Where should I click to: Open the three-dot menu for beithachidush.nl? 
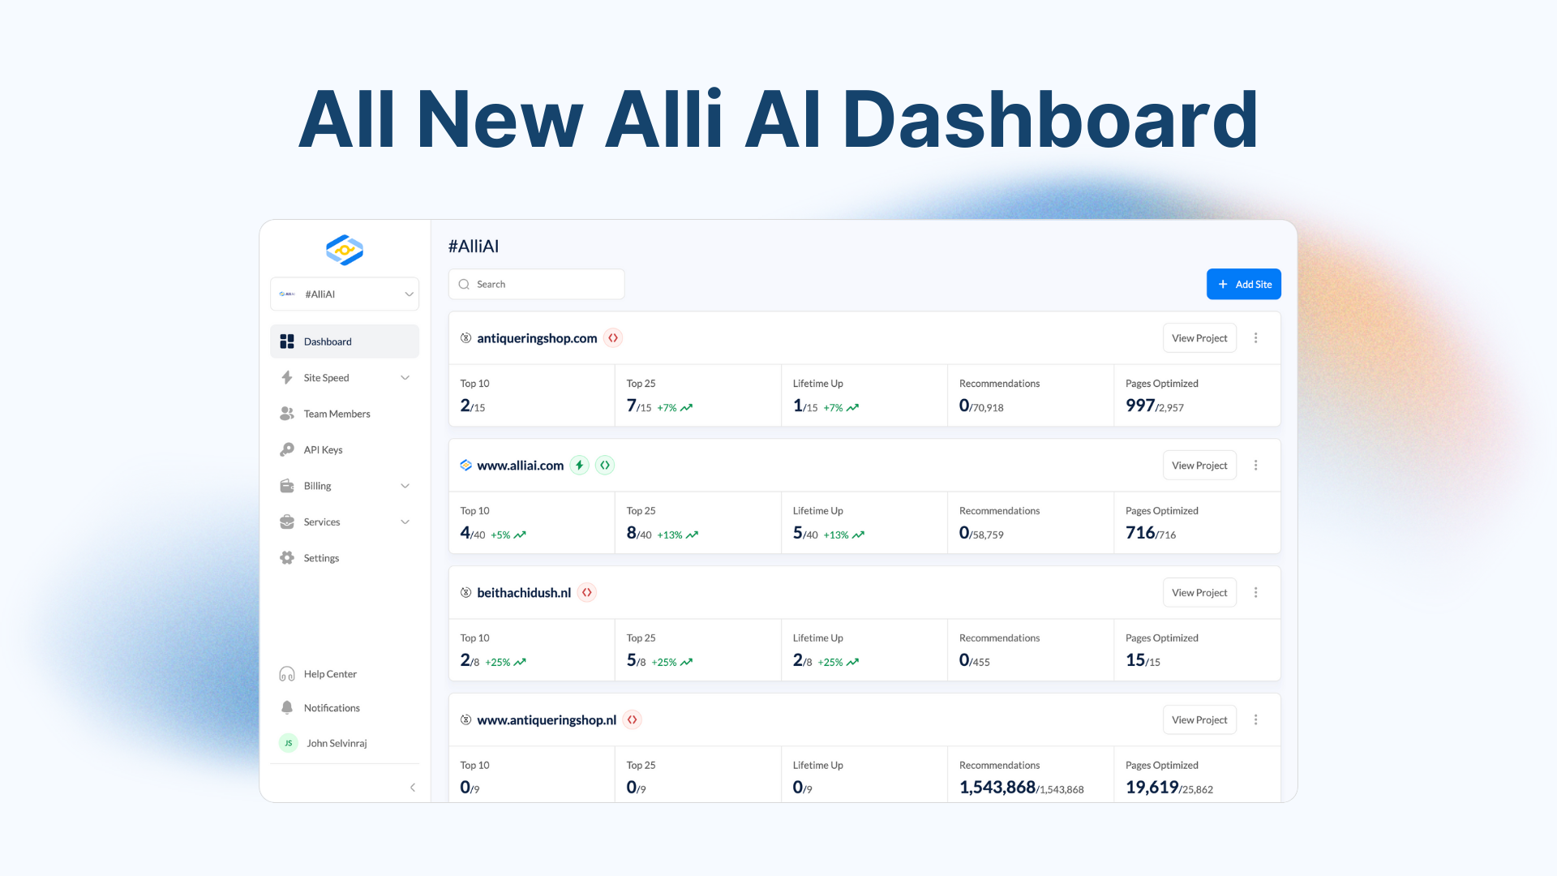coord(1256,592)
